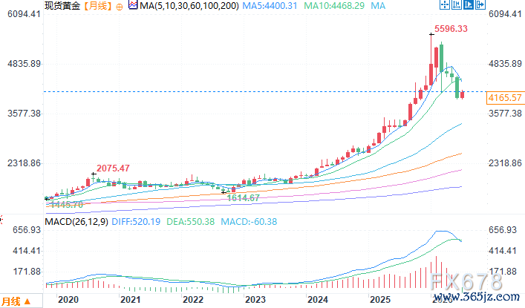Click the 【月线】 period label in header
The width and height of the screenshot is (525, 308).
pos(97,6)
